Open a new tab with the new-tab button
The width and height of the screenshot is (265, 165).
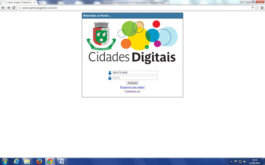coord(40,3)
